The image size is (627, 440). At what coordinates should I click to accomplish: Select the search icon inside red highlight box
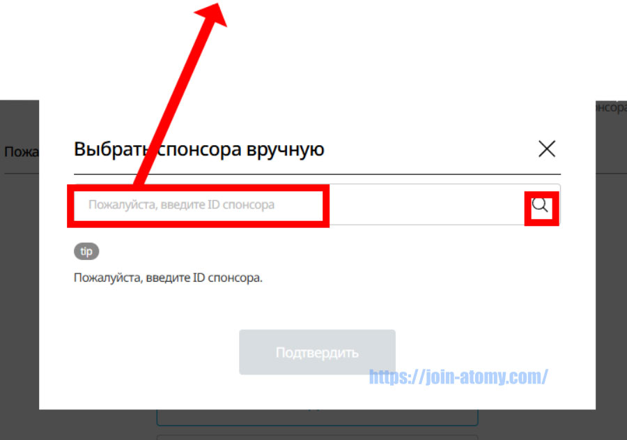pos(539,205)
